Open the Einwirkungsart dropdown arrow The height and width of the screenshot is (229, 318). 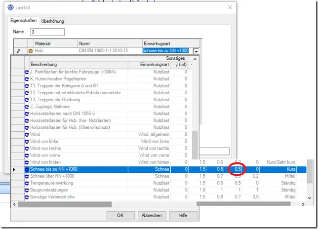[196, 51]
